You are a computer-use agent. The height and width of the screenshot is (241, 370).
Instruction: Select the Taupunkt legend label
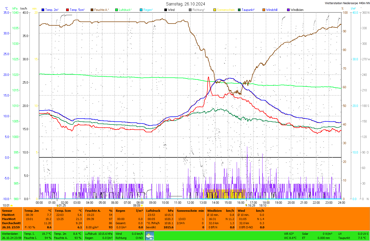tap(248, 10)
